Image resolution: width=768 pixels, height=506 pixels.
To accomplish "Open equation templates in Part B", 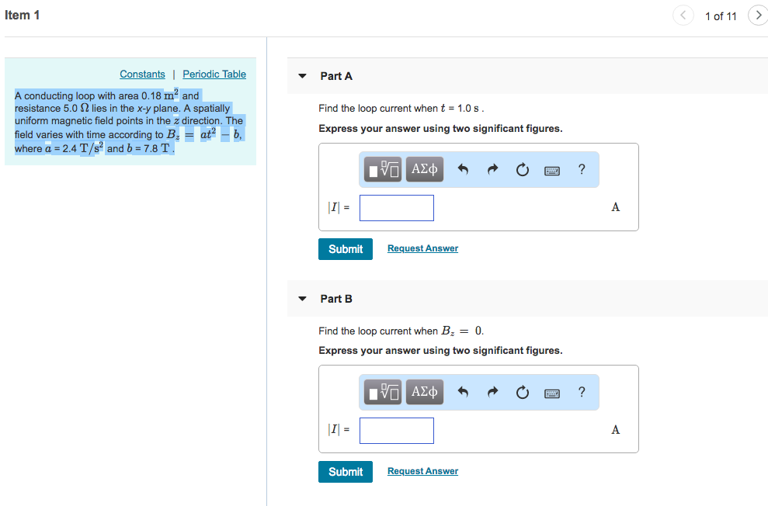I will (x=382, y=392).
